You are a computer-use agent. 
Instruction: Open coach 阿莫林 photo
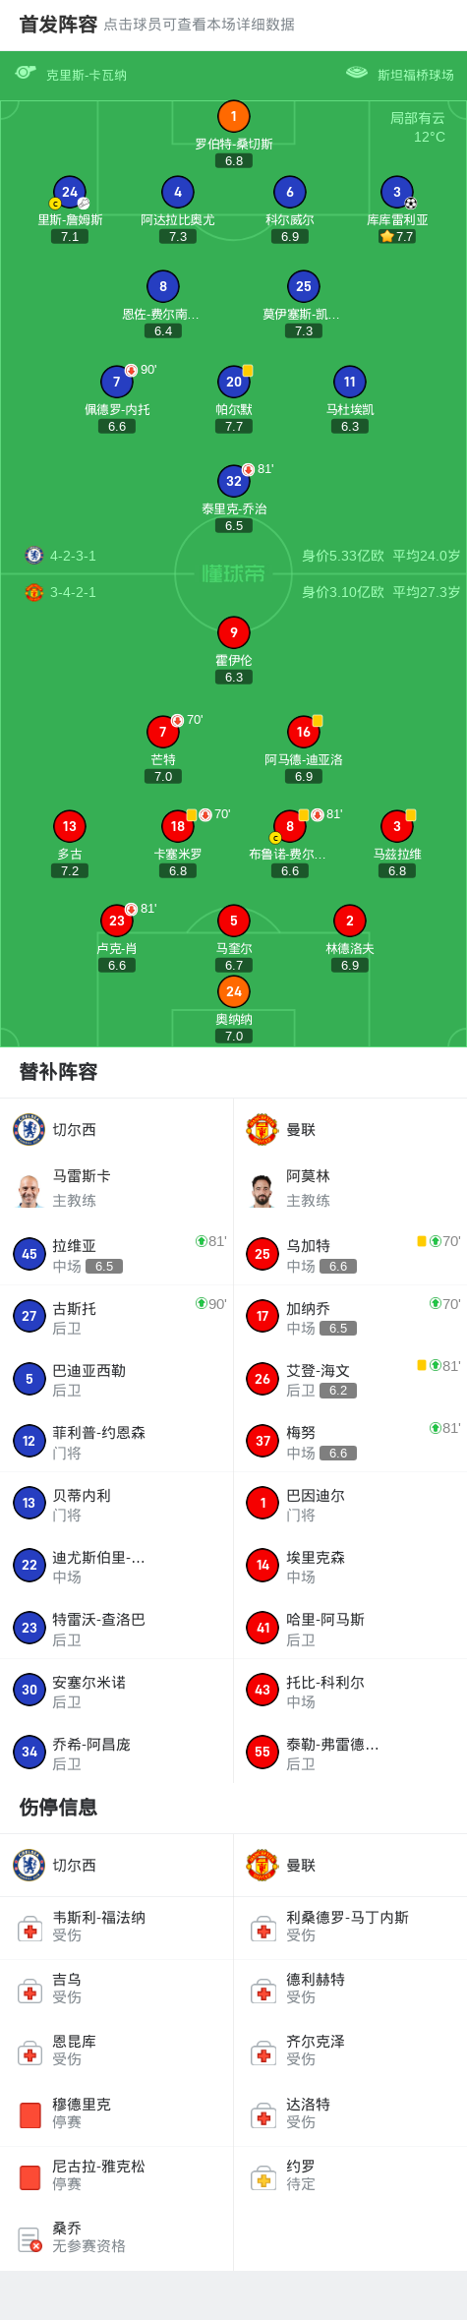point(262,1189)
